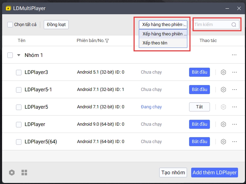The height and width of the screenshot is (184, 246).
Task: Select the LDPlayer5-1 checkbox
Action: click(x=19, y=90)
